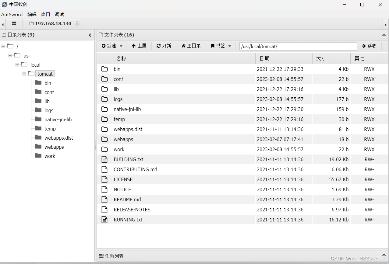
Task: Expand the 任务列表 panel at the bottom
Action: click(384, 255)
